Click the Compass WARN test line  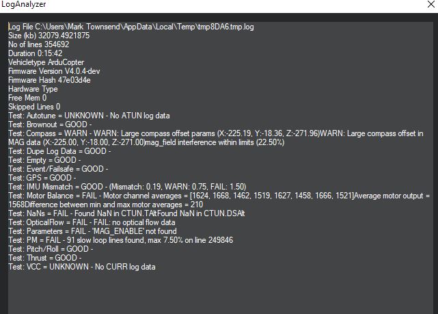tap(216, 138)
